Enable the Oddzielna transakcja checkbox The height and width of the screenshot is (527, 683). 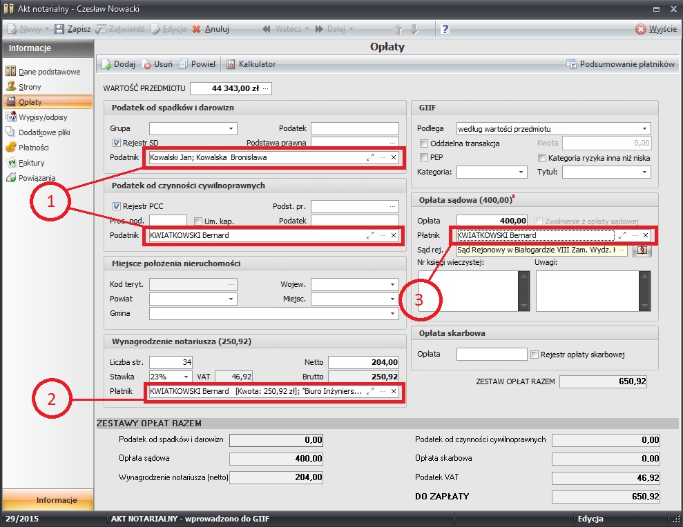coord(424,143)
